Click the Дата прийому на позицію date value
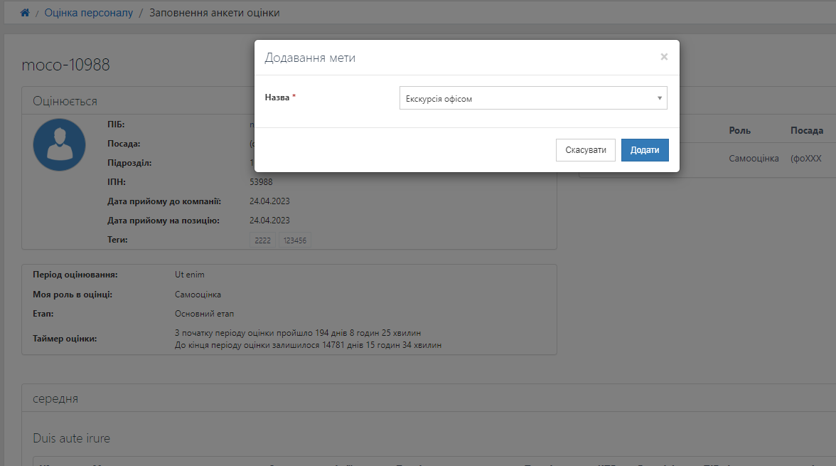 click(269, 221)
